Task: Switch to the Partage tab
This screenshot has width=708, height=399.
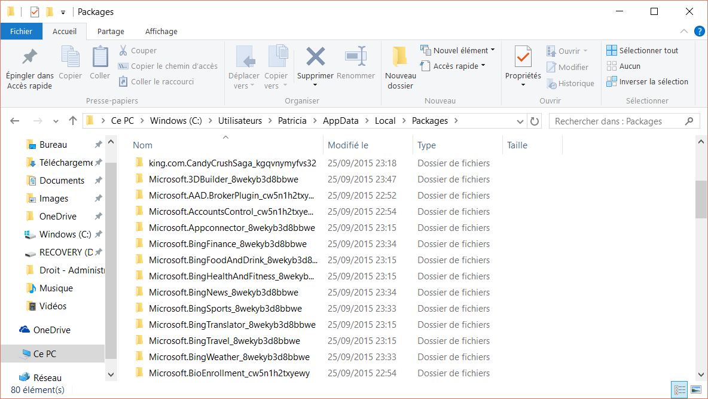Action: 111,31
